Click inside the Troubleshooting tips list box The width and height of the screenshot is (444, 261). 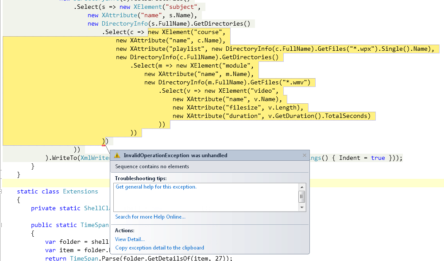coord(204,201)
